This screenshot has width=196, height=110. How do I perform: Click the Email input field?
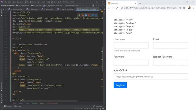171,46
